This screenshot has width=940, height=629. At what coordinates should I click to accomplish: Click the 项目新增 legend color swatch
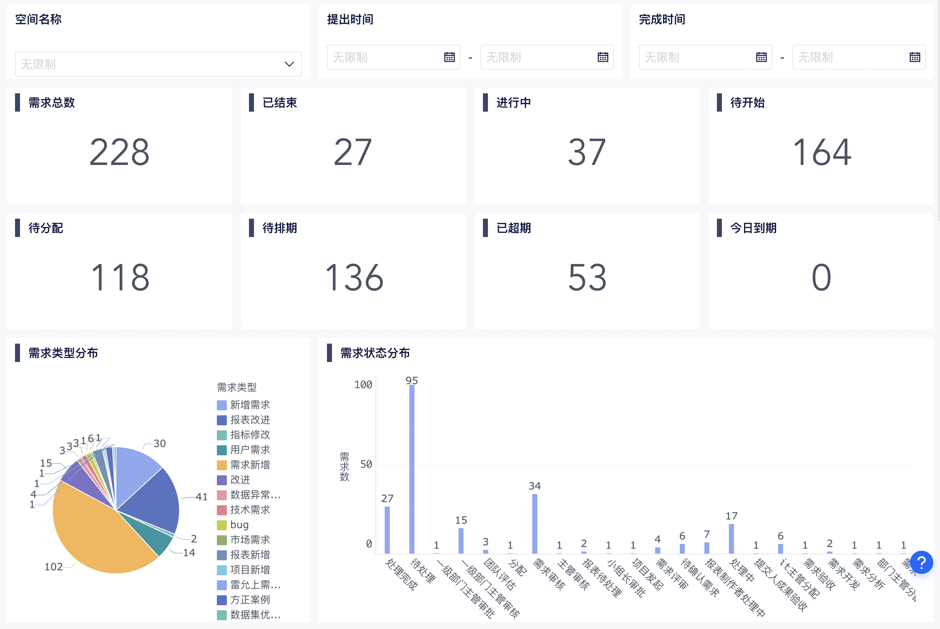[222, 570]
